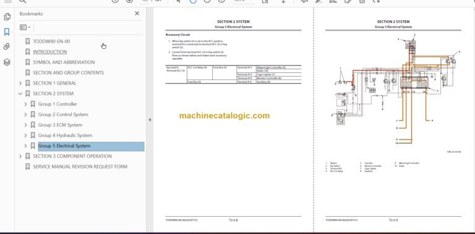Click bookmark ribbon icon beside SECTION AND GROUP CONTENTS
The image size is (475, 234).
pos(28,73)
